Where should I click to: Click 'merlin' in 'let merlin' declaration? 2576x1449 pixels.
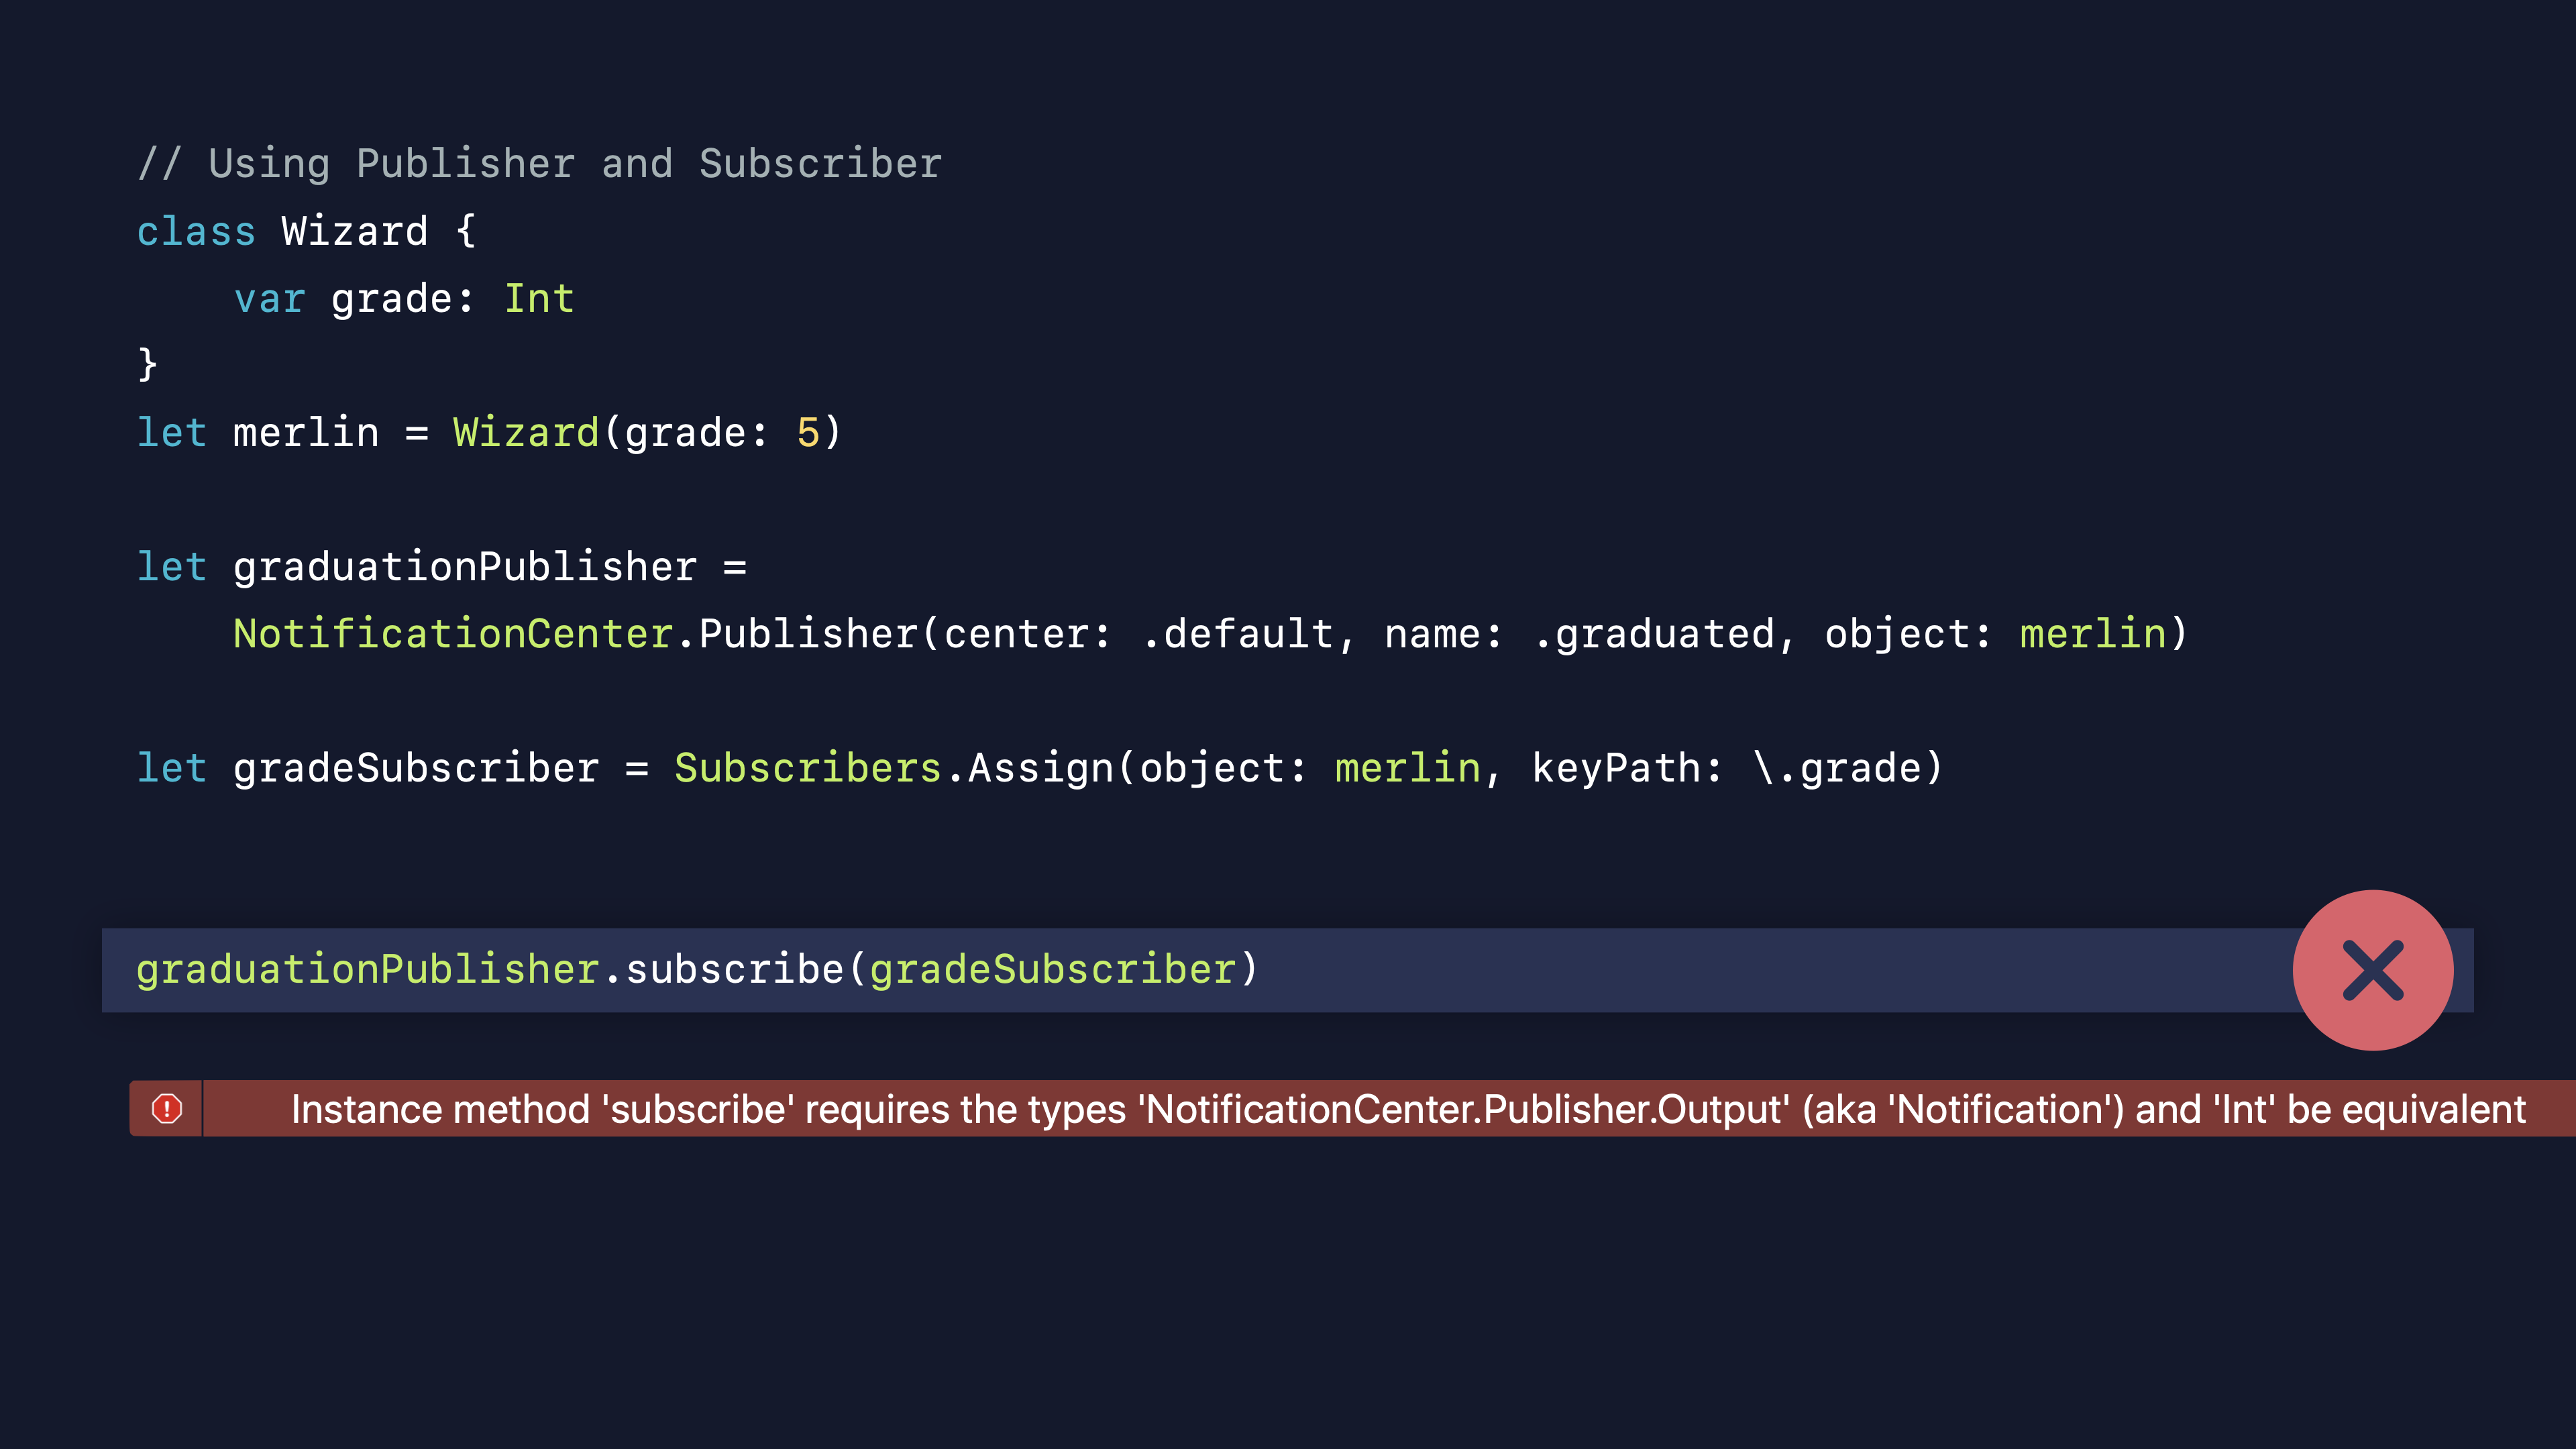[x=306, y=432]
